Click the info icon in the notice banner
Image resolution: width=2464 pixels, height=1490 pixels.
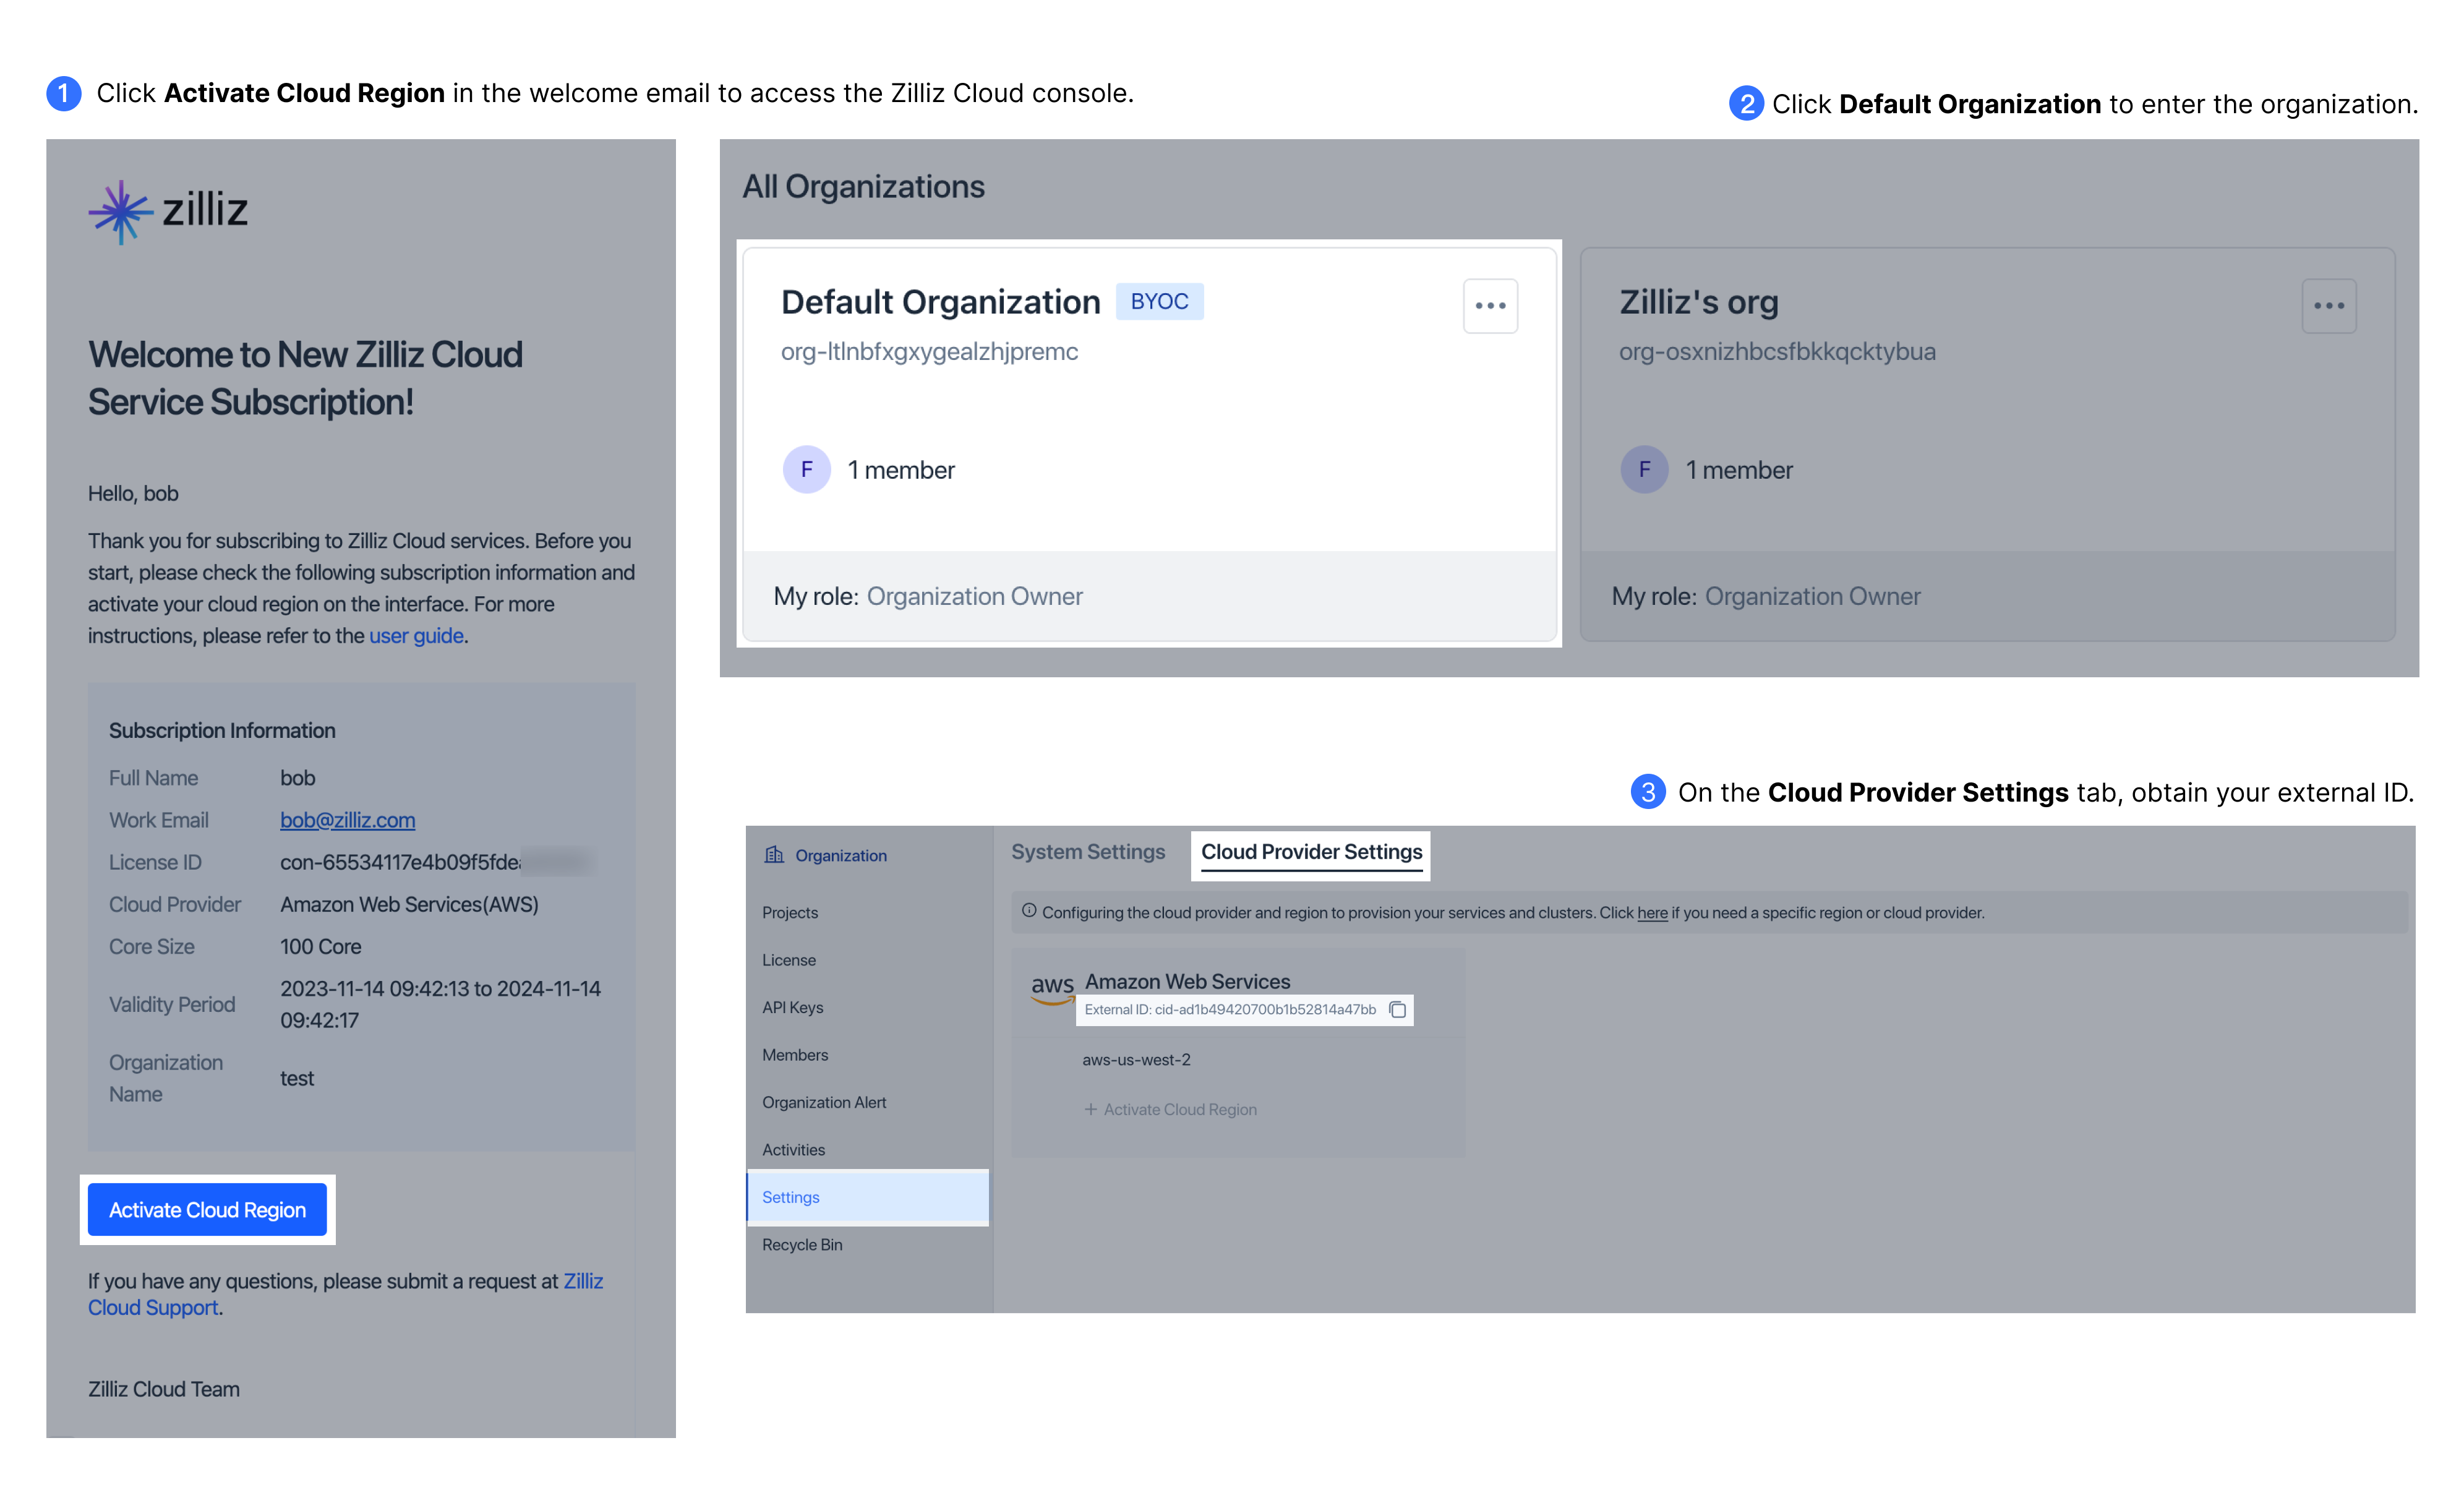coord(1029,911)
